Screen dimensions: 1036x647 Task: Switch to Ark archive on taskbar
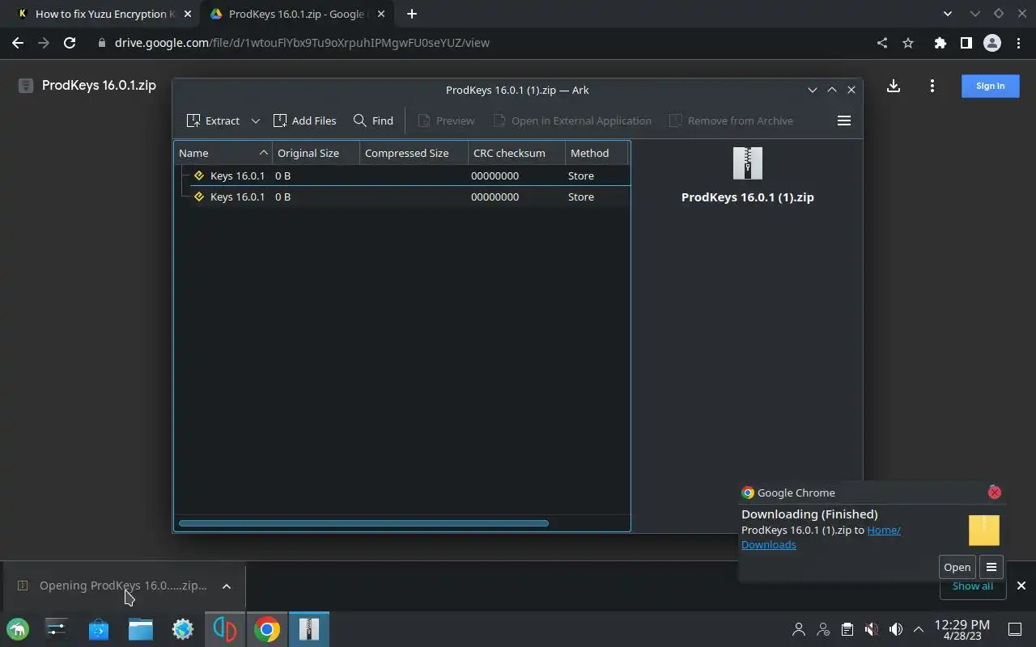(x=309, y=629)
